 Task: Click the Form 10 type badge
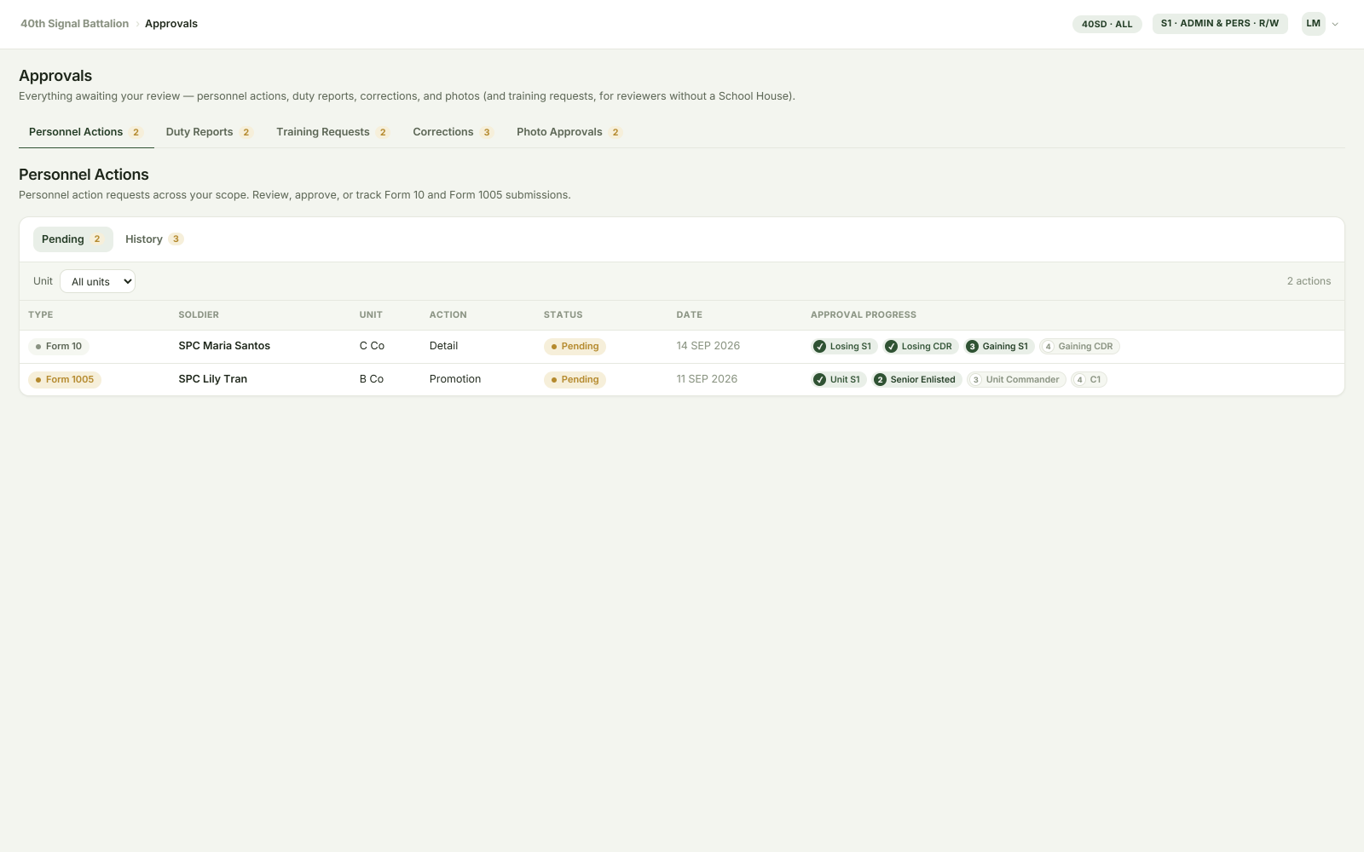[59, 347]
